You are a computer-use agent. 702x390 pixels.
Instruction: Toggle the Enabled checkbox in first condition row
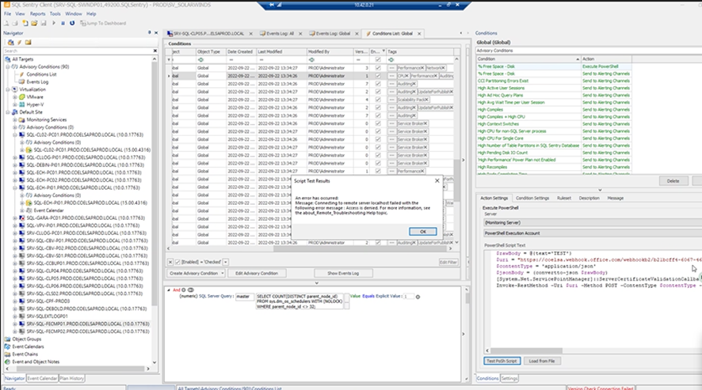point(377,68)
